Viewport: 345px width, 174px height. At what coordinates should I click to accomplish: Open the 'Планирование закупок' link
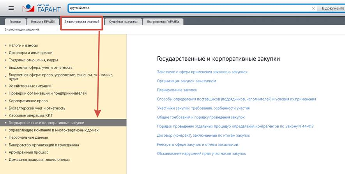pyautogui.click(x=177, y=90)
